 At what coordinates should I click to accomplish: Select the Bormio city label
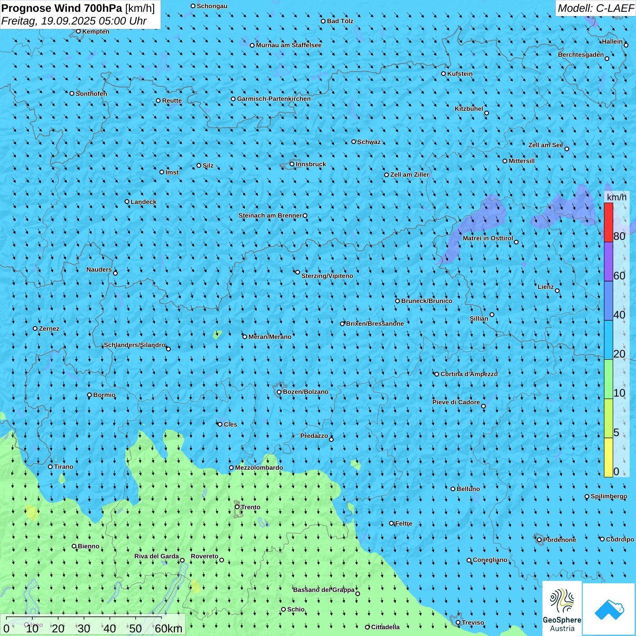[104, 395]
